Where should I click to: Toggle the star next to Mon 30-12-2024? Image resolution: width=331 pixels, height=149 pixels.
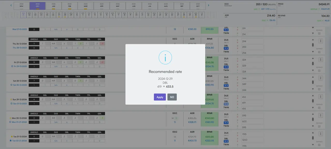(x=10, y=118)
